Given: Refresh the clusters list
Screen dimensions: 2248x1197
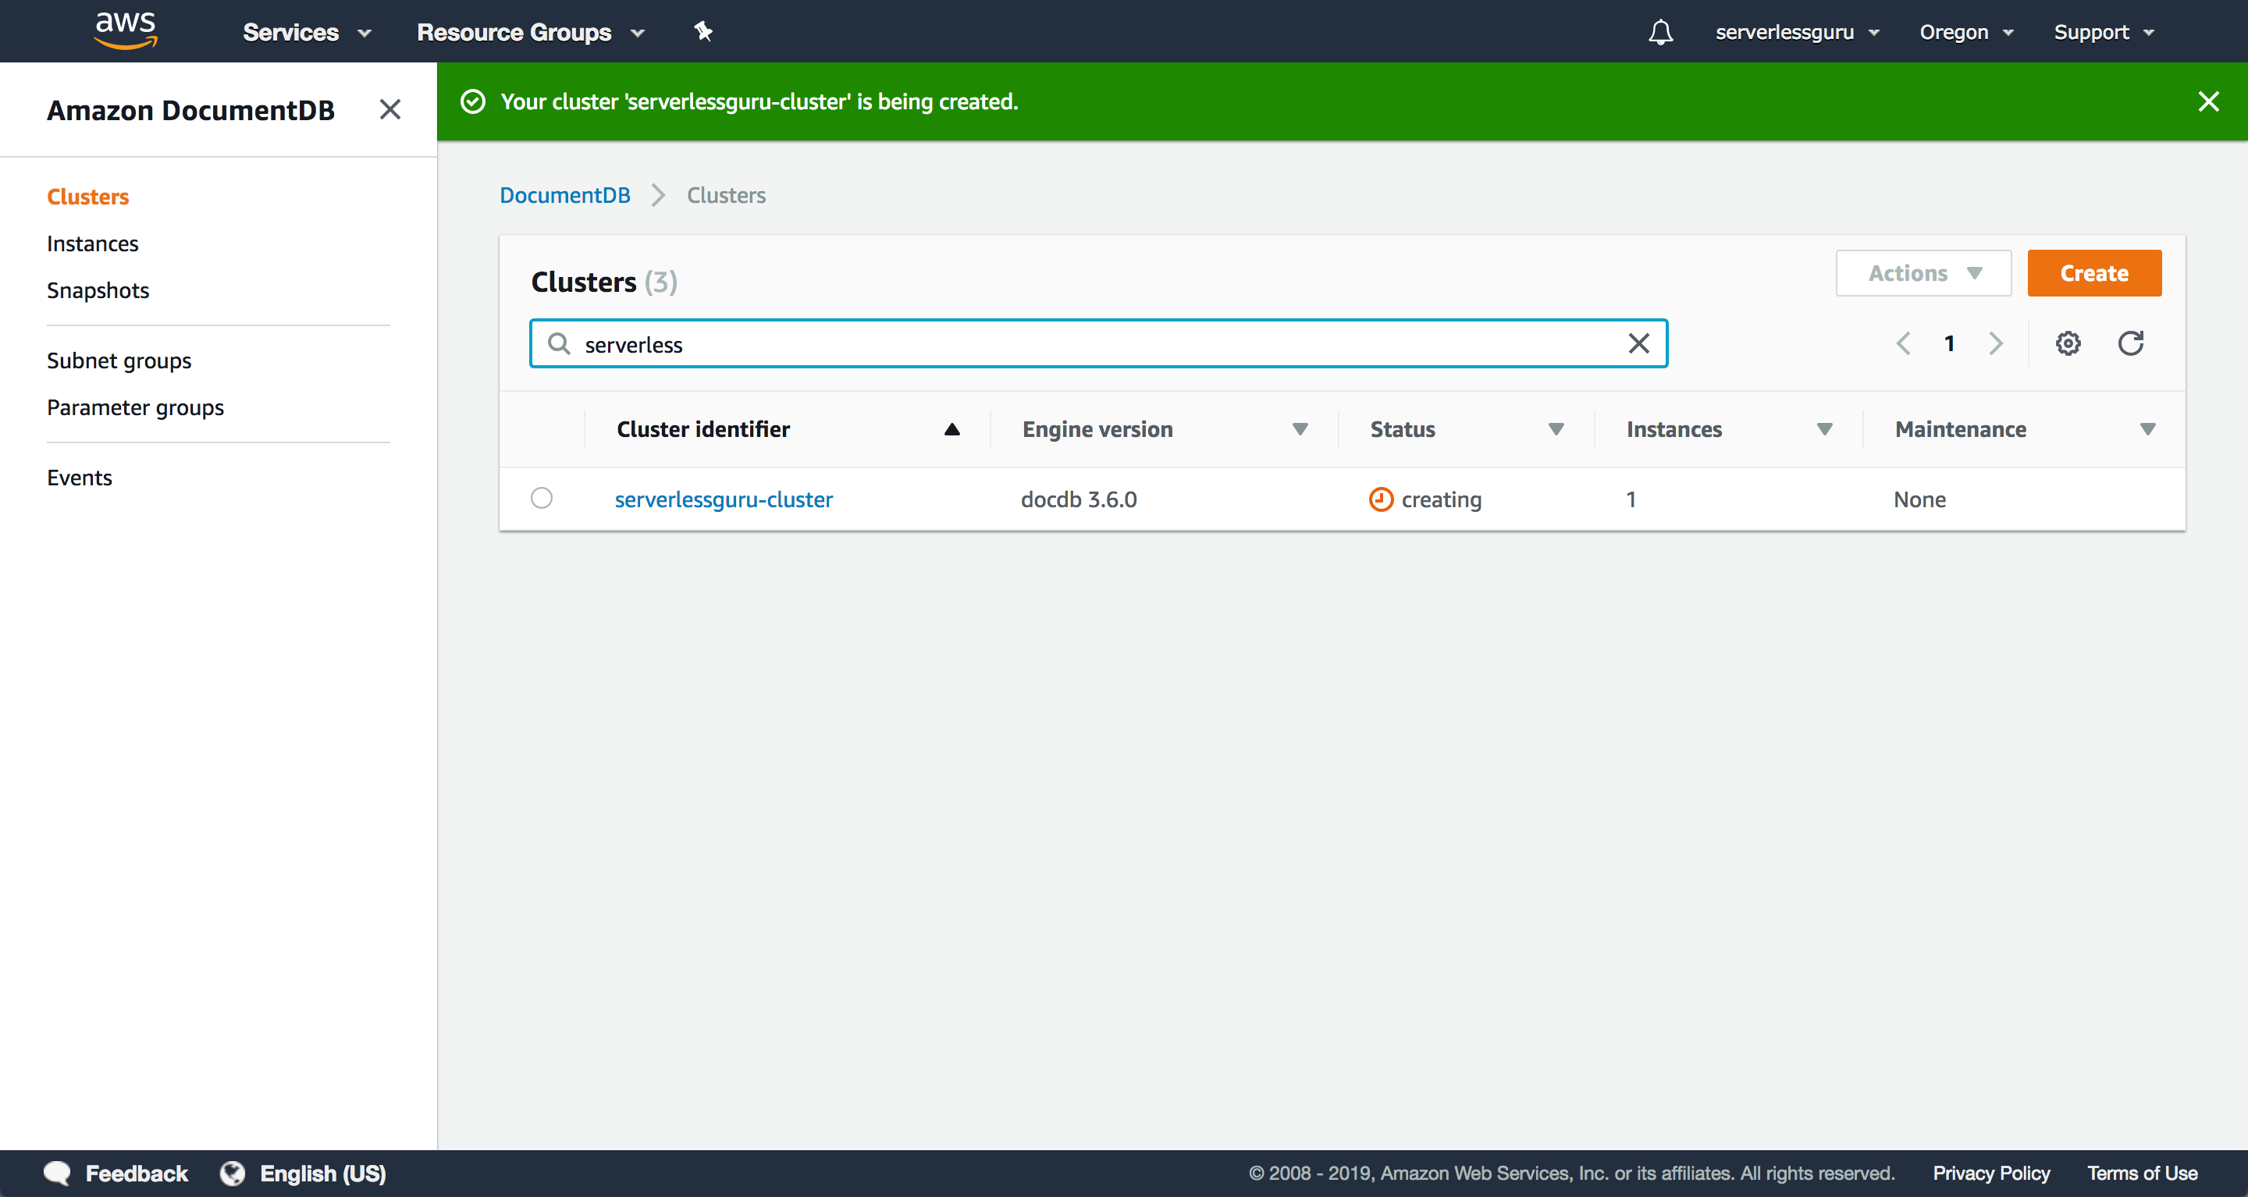Looking at the screenshot, I should point(2130,343).
